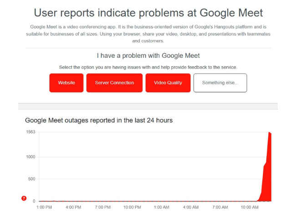Report a Website problem
This screenshot has width=296, height=218.
(x=66, y=83)
